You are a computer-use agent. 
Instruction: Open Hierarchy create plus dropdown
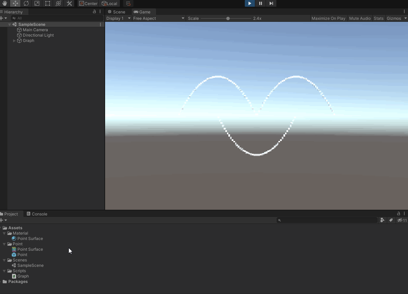coord(3,18)
